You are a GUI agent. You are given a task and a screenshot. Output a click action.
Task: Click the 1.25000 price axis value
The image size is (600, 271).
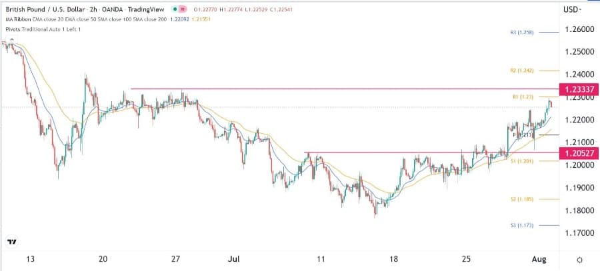coord(579,51)
